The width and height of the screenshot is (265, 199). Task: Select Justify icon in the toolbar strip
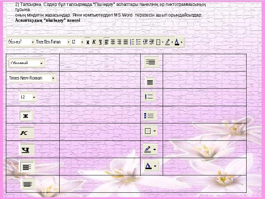(126, 42)
